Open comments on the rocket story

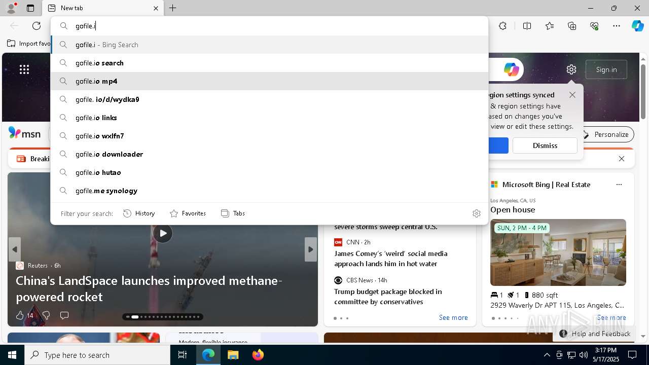(x=64, y=315)
